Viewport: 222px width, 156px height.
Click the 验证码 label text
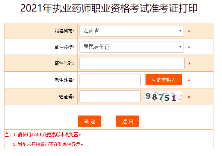tap(67, 97)
